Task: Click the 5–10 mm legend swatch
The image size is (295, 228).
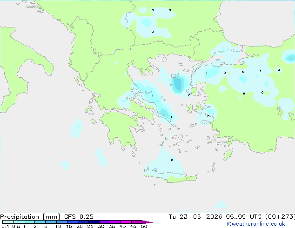Action: click(x=51, y=222)
